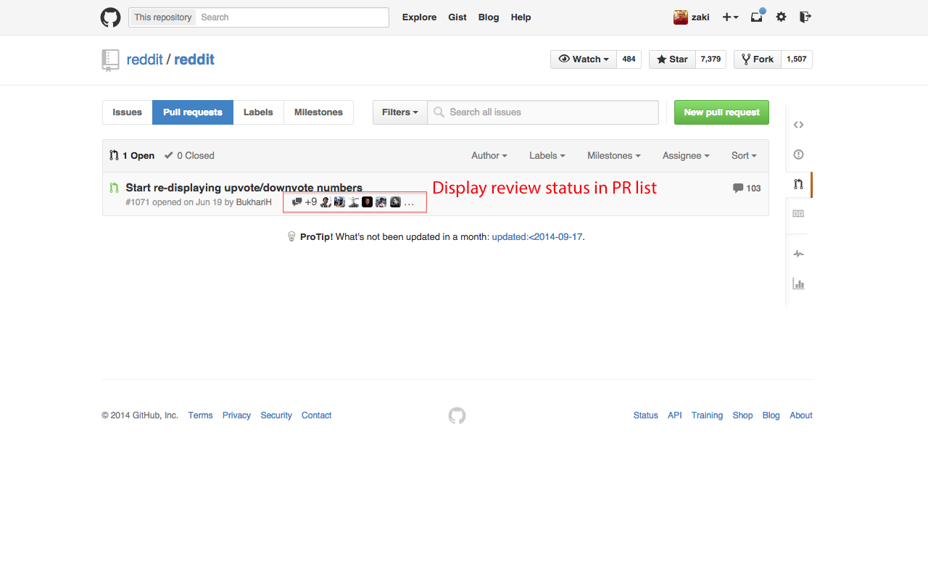Open Help in top navigation
The height and width of the screenshot is (580, 928).
[x=521, y=17]
